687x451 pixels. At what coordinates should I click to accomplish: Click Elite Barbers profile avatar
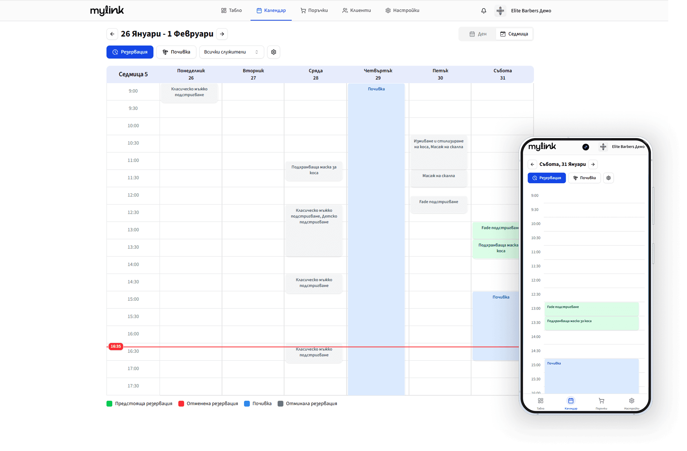click(500, 10)
